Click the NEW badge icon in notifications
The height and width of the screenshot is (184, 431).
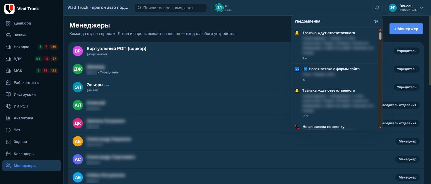point(297,69)
